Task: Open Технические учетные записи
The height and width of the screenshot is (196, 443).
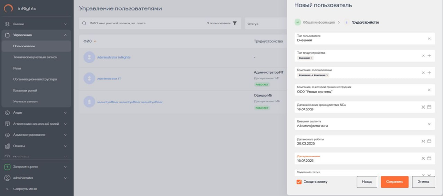Action: click(35, 57)
